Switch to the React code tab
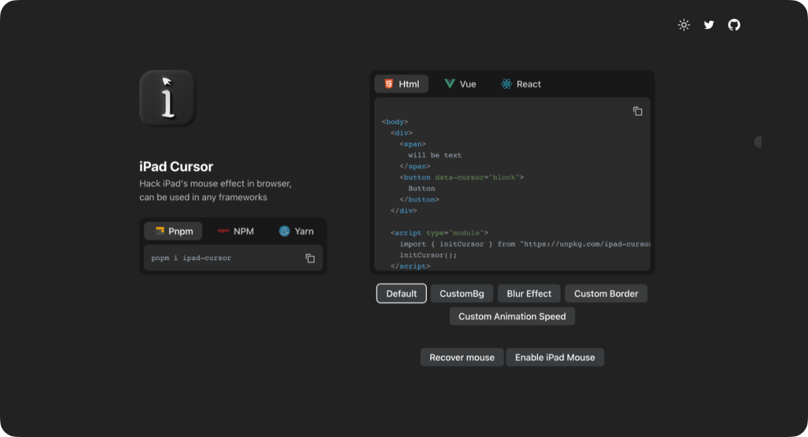The image size is (808, 437). (520, 84)
